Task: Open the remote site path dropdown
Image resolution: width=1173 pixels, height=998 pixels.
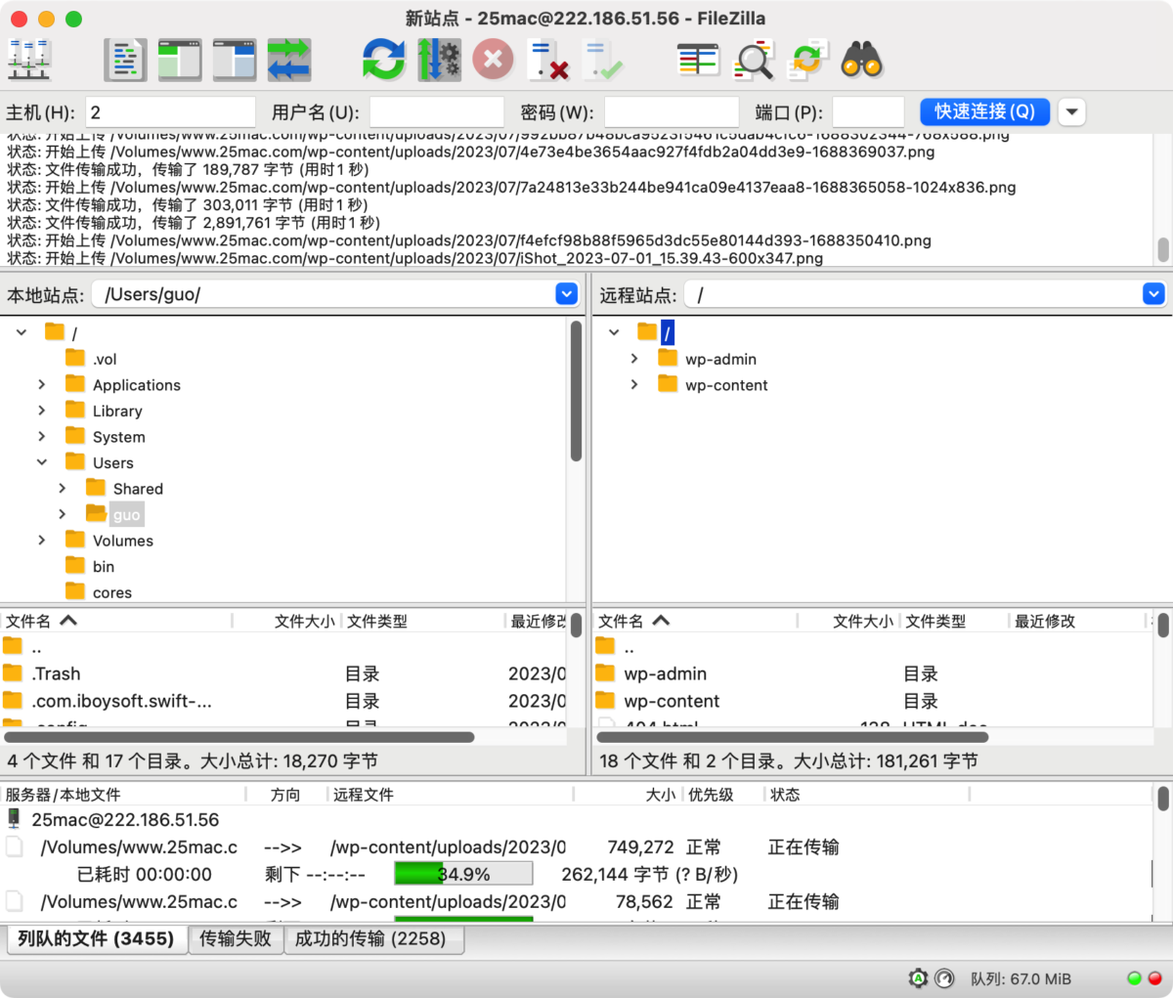Action: tap(1153, 294)
